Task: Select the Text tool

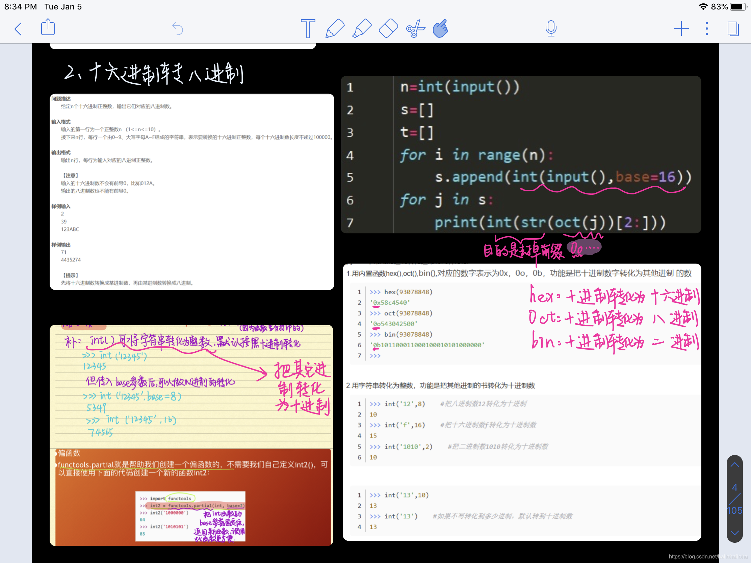Action: [308, 28]
